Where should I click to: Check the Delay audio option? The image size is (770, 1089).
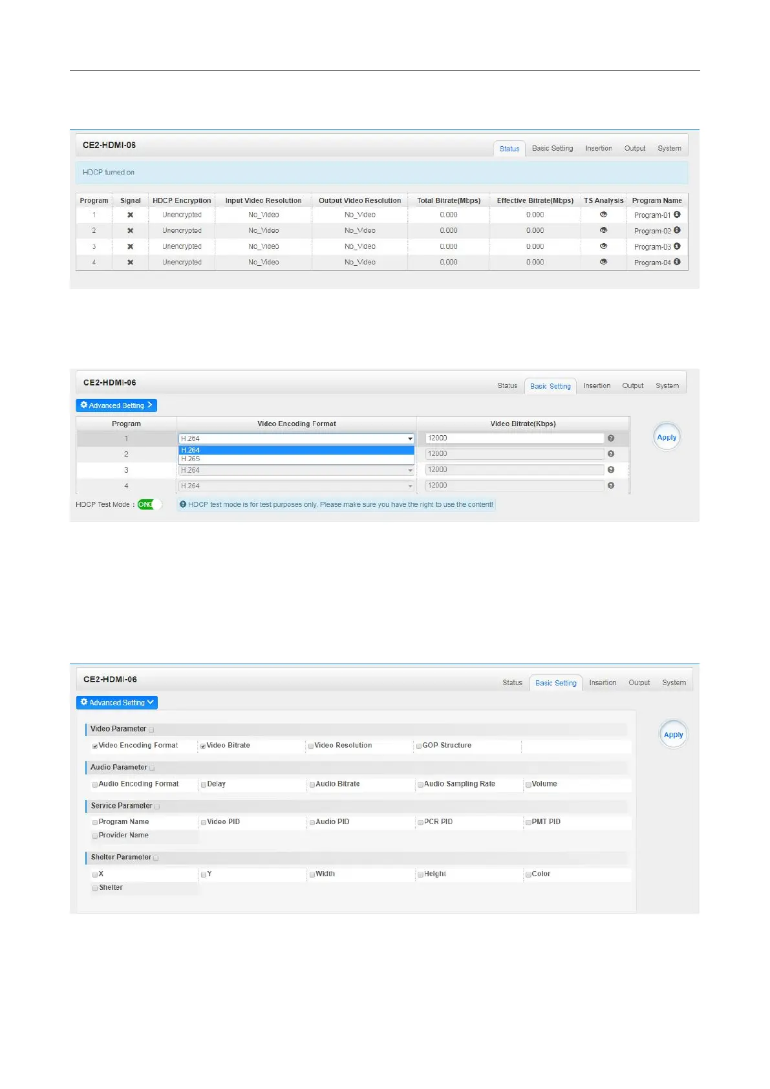pyautogui.click(x=204, y=784)
